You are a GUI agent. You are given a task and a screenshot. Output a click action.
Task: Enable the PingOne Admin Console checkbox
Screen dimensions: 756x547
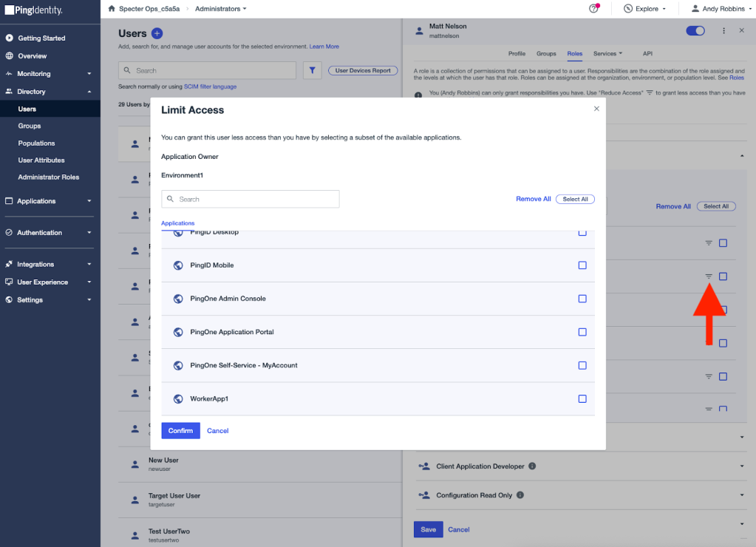582,299
